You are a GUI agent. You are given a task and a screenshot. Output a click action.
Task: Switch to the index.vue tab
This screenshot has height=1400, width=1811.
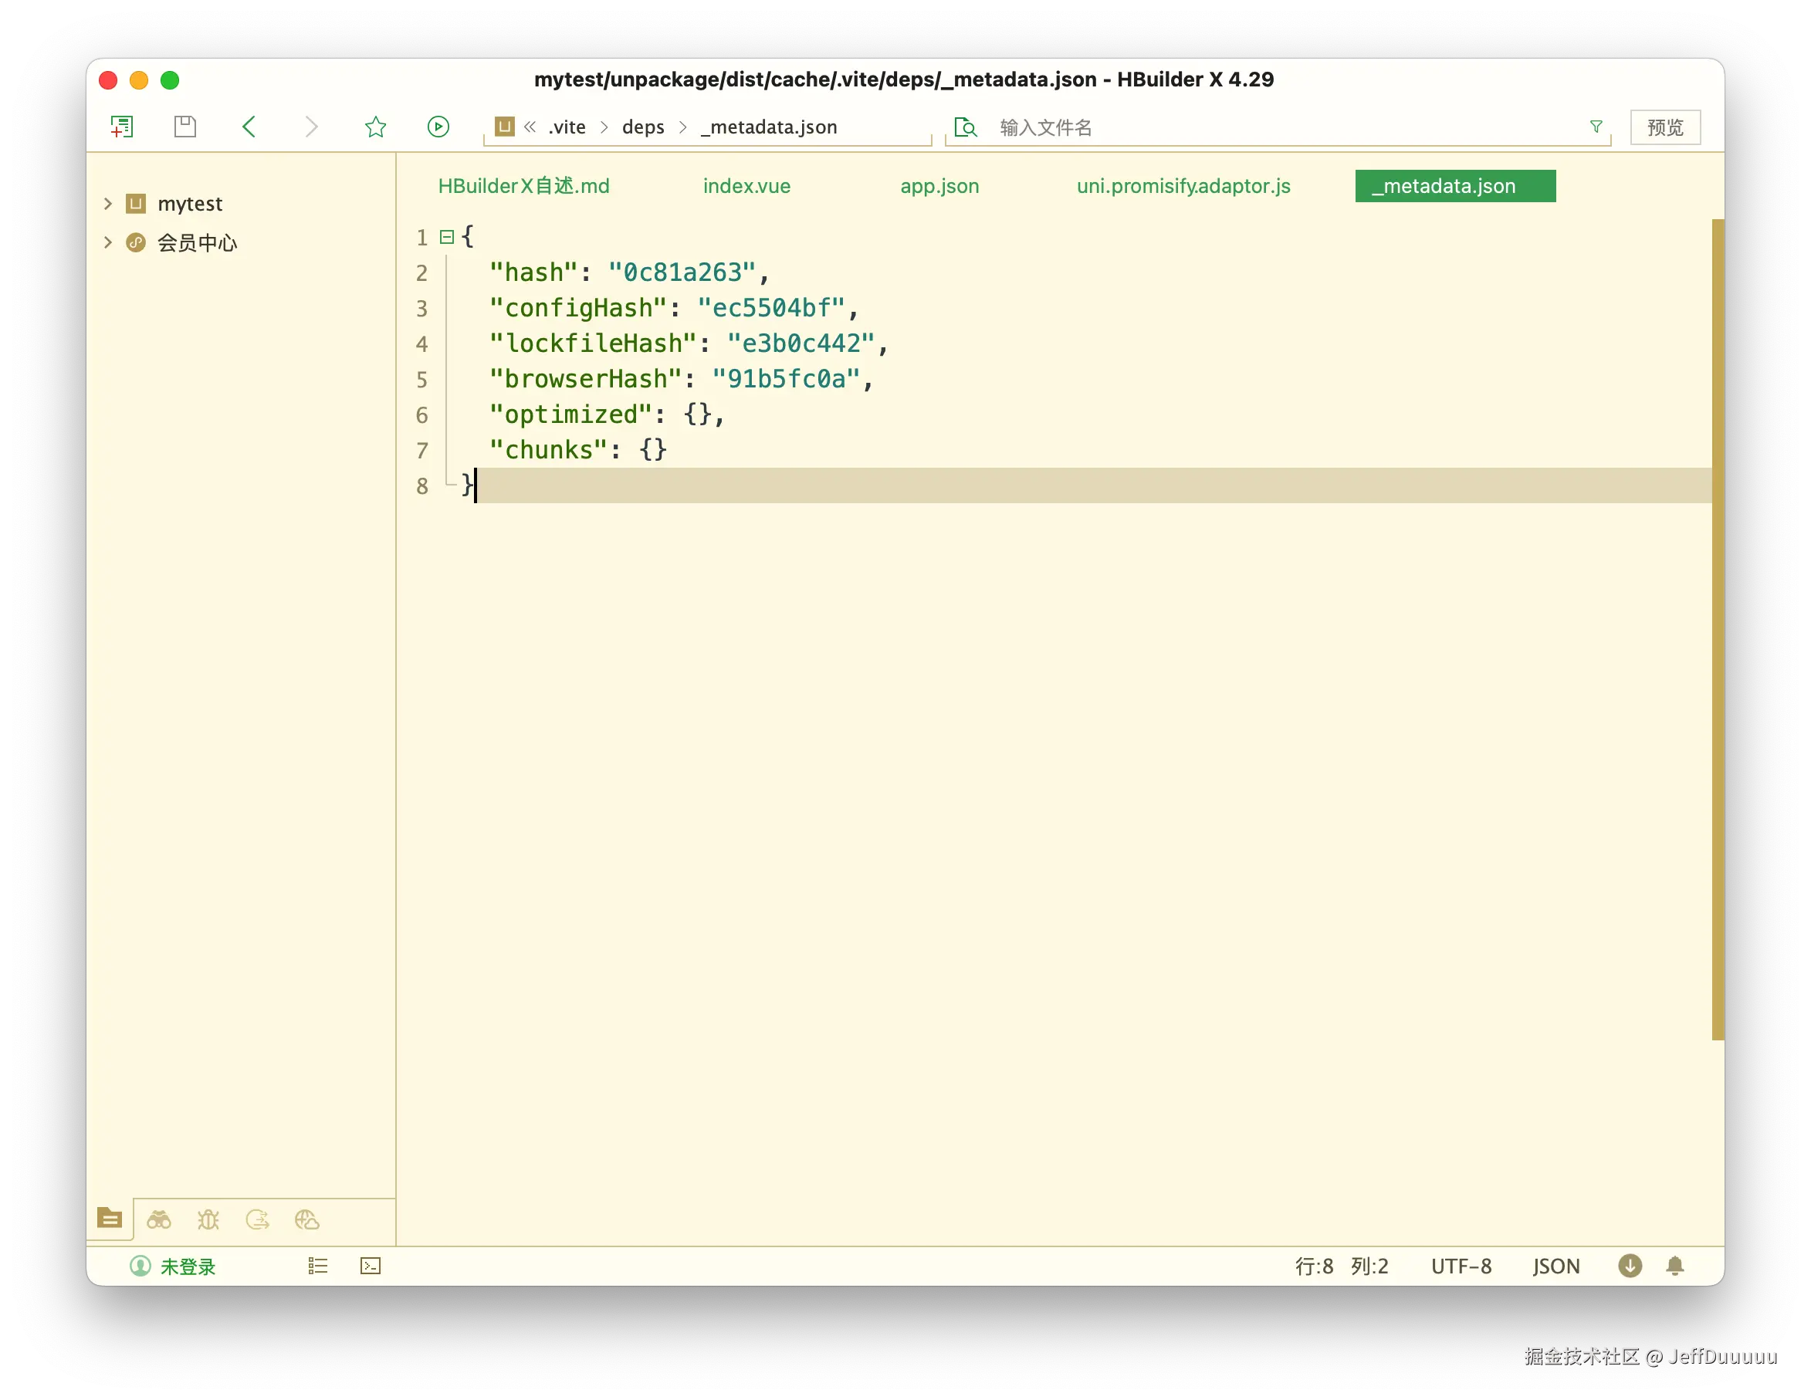[746, 186]
